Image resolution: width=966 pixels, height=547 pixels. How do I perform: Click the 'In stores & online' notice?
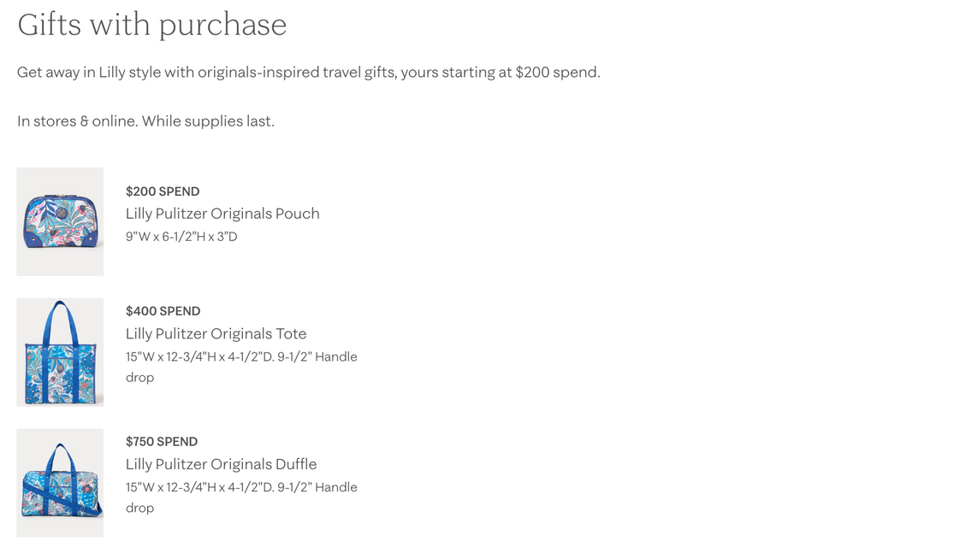(146, 121)
